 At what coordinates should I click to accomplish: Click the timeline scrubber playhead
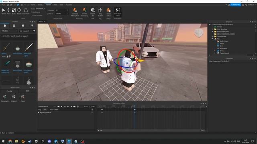click(x=135, y=106)
